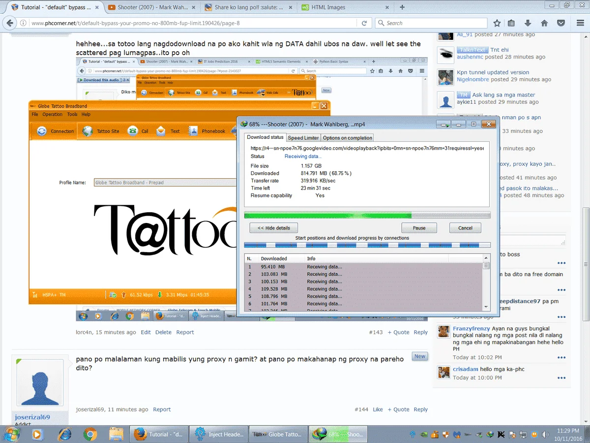The width and height of the screenshot is (590, 443).
Task: Open Franzyfrenzy's profile link in chat
Action: (x=471, y=328)
